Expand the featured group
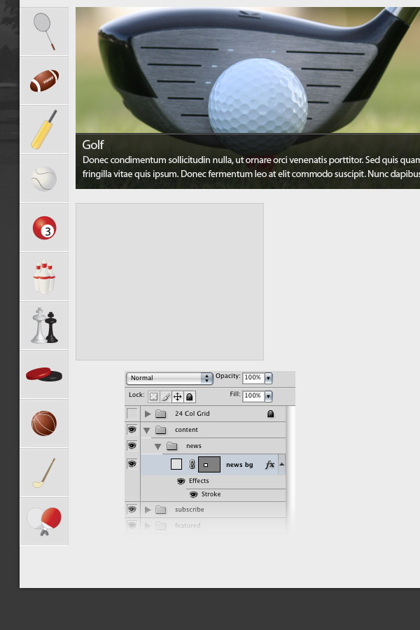Image resolution: width=420 pixels, height=630 pixels. 148,525
